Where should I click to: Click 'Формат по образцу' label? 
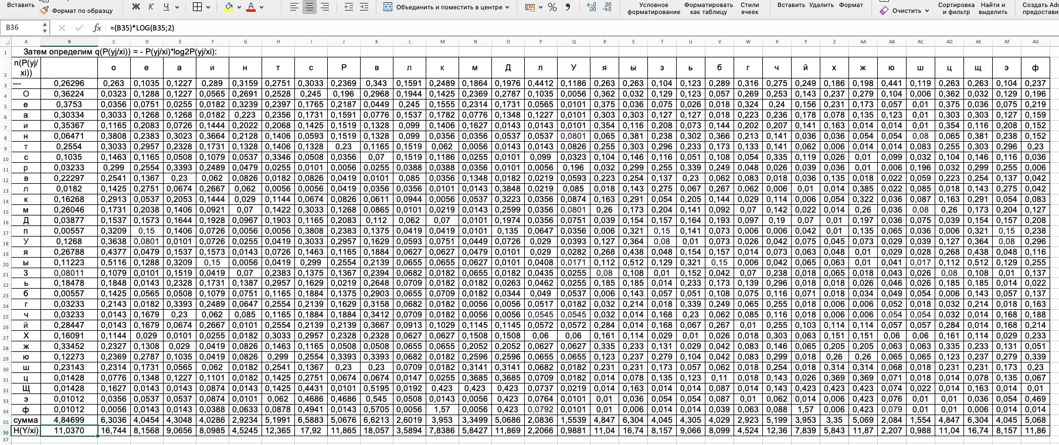click(82, 11)
